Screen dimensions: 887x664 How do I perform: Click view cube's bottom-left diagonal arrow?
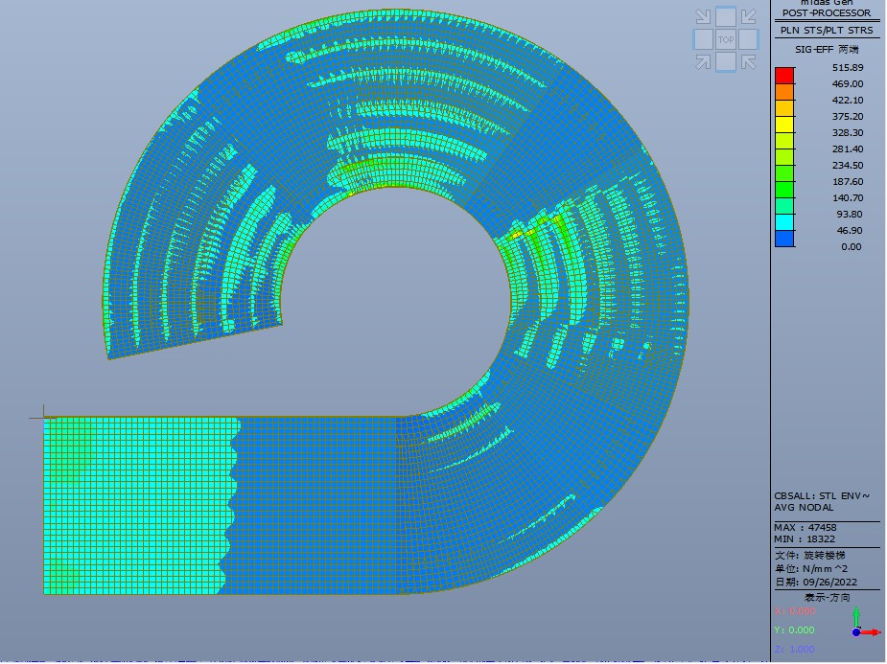pos(703,61)
